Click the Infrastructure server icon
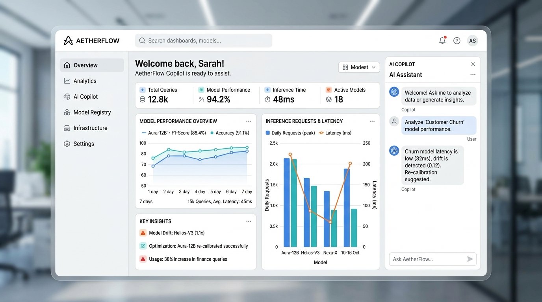 click(67, 128)
